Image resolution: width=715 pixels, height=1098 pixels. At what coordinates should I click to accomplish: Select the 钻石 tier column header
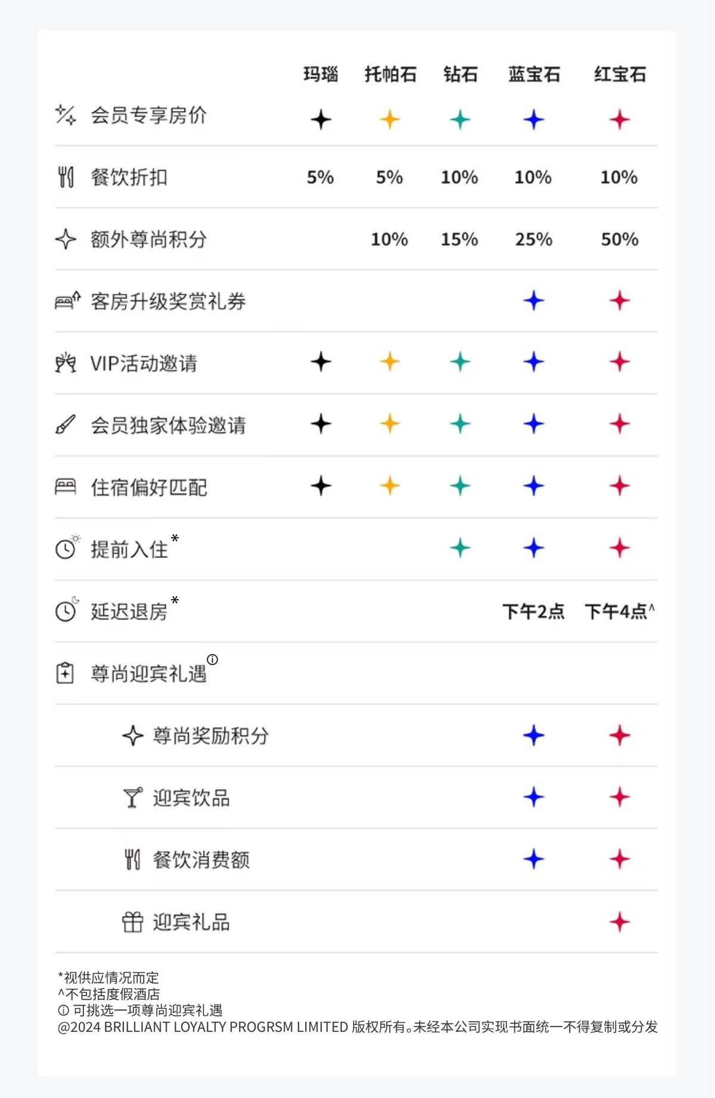[460, 74]
